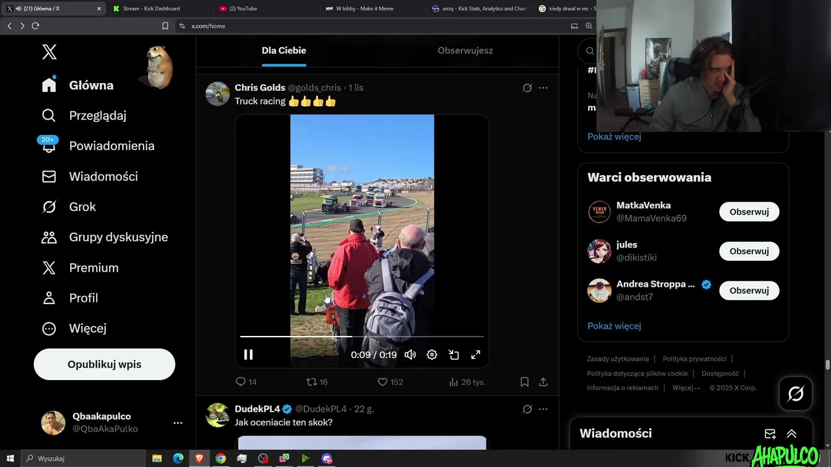Go to Główna in the sidebar

coord(78,85)
